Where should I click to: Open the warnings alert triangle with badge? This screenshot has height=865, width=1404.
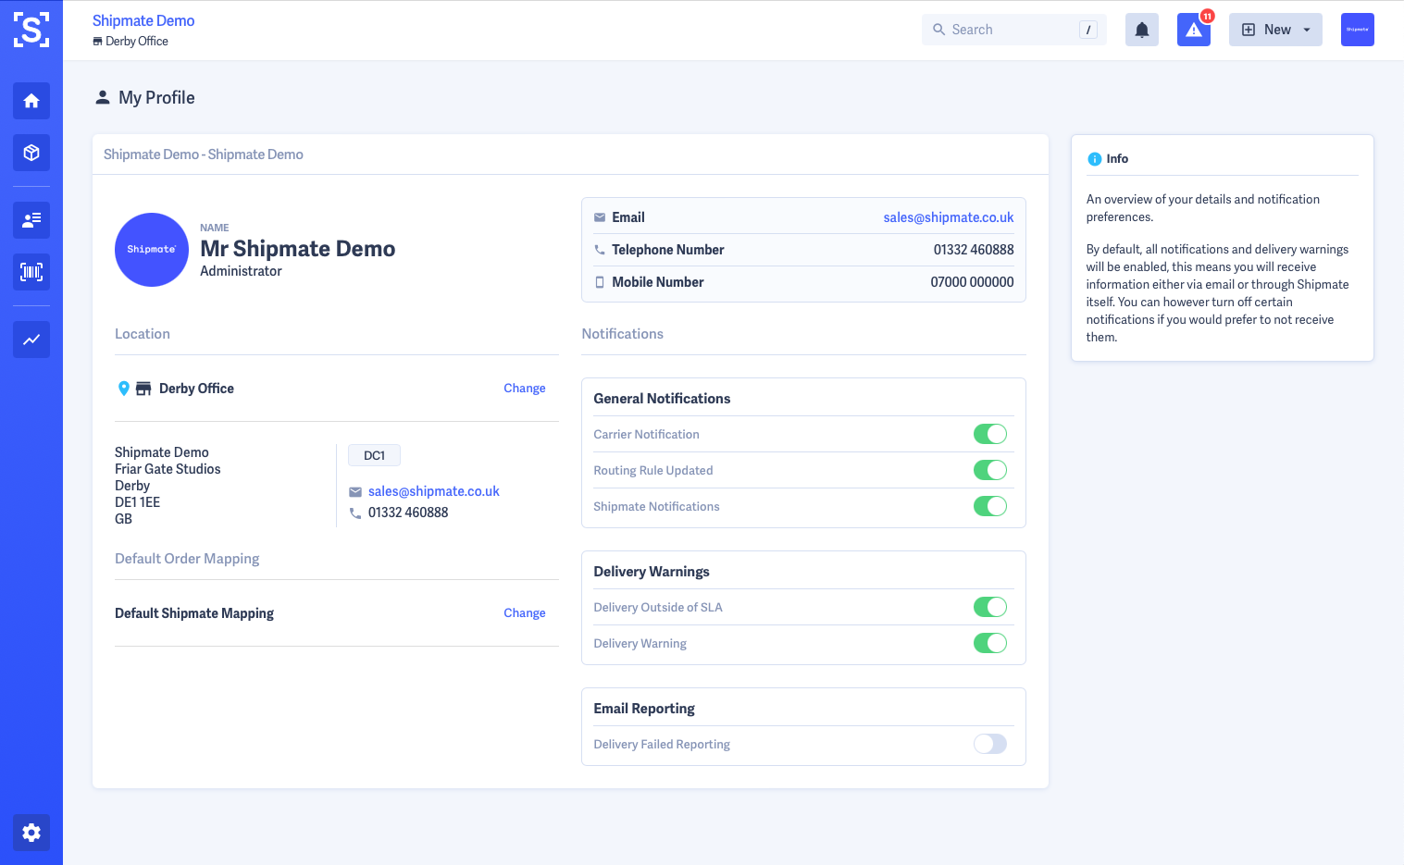[x=1194, y=30]
